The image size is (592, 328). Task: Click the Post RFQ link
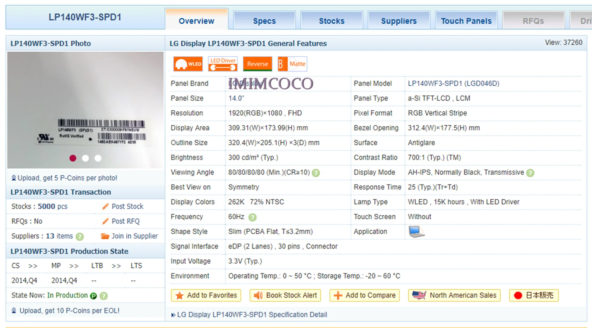point(125,221)
